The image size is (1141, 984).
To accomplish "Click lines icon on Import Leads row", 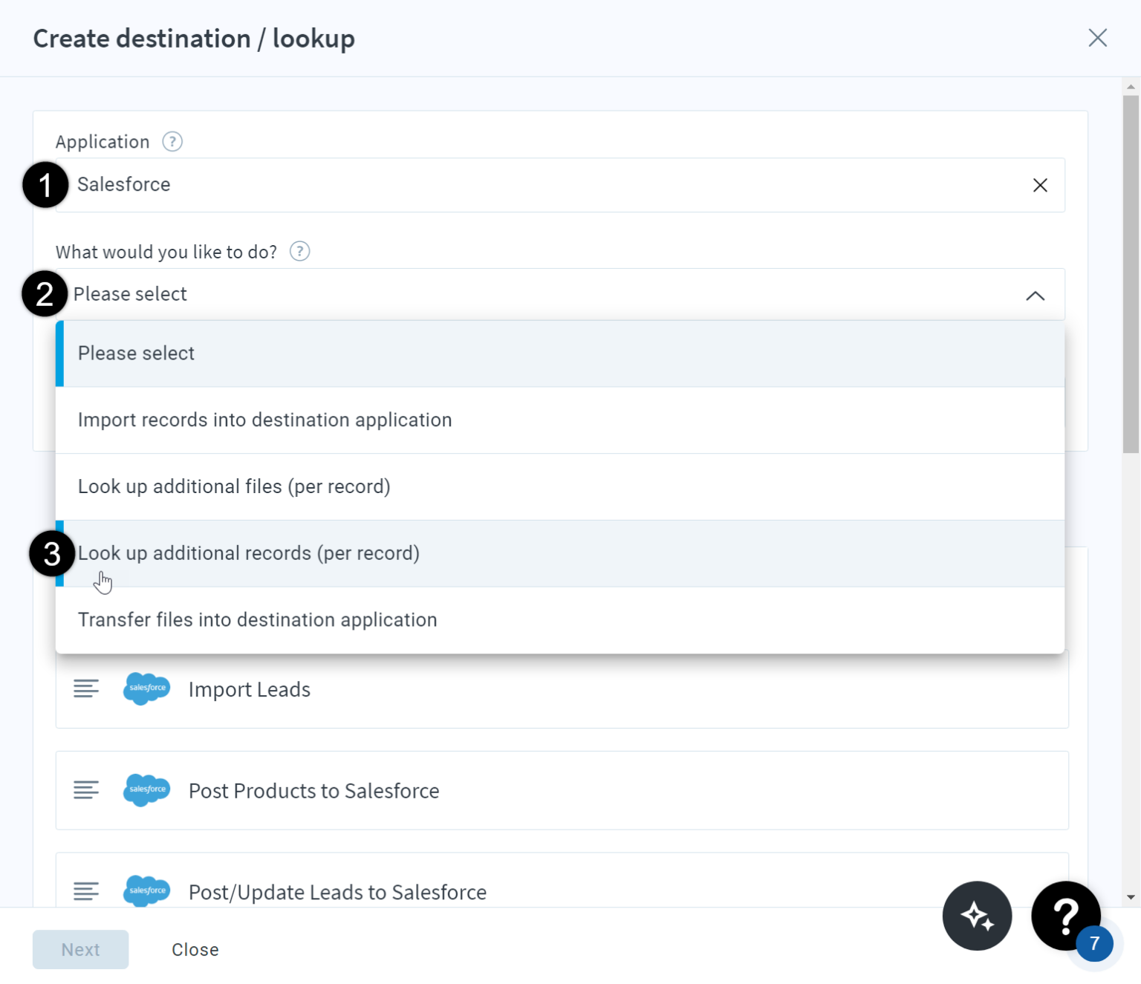I will pos(86,689).
